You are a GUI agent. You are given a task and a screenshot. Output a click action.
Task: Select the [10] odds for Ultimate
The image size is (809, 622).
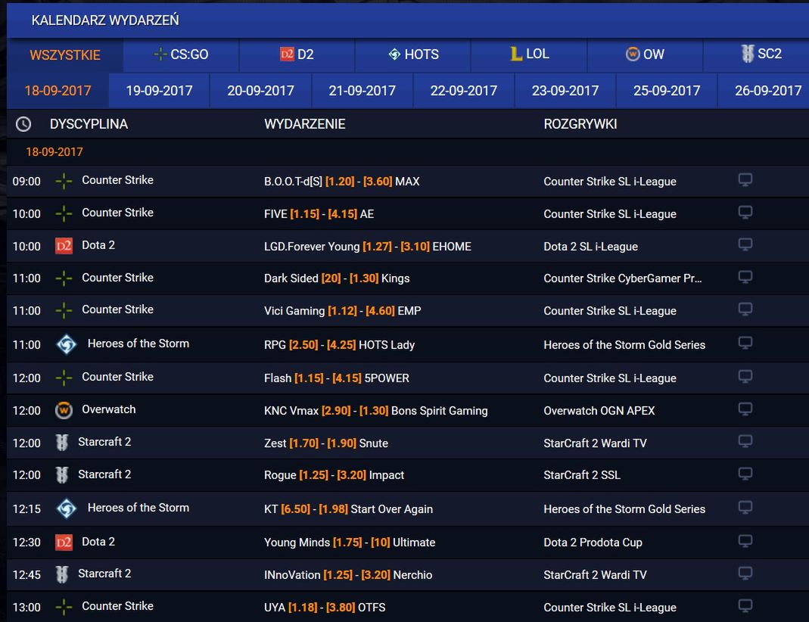380,543
